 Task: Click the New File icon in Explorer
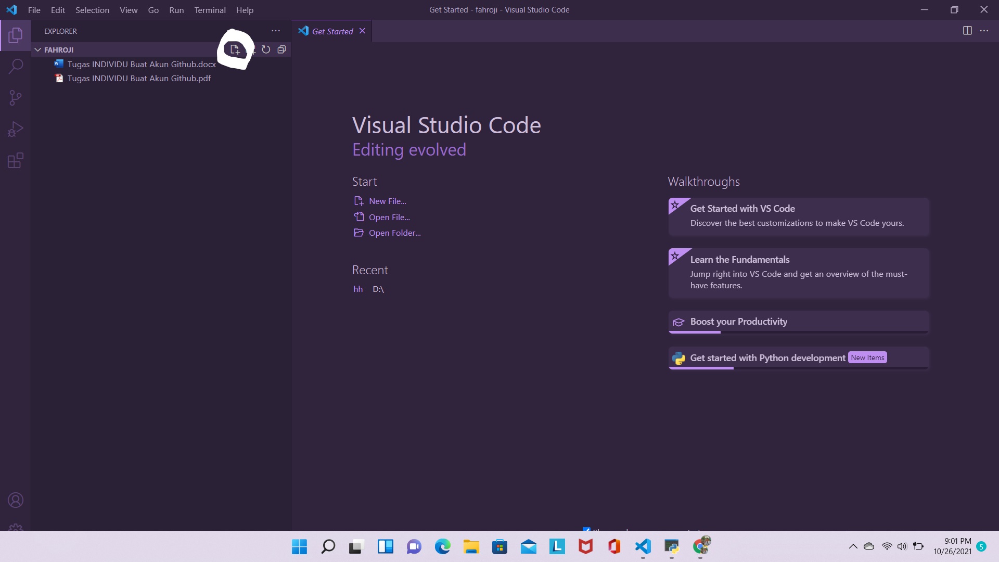[235, 49]
